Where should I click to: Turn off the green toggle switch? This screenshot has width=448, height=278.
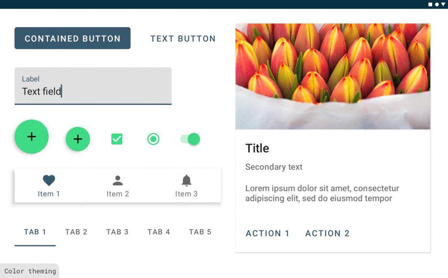(x=190, y=139)
